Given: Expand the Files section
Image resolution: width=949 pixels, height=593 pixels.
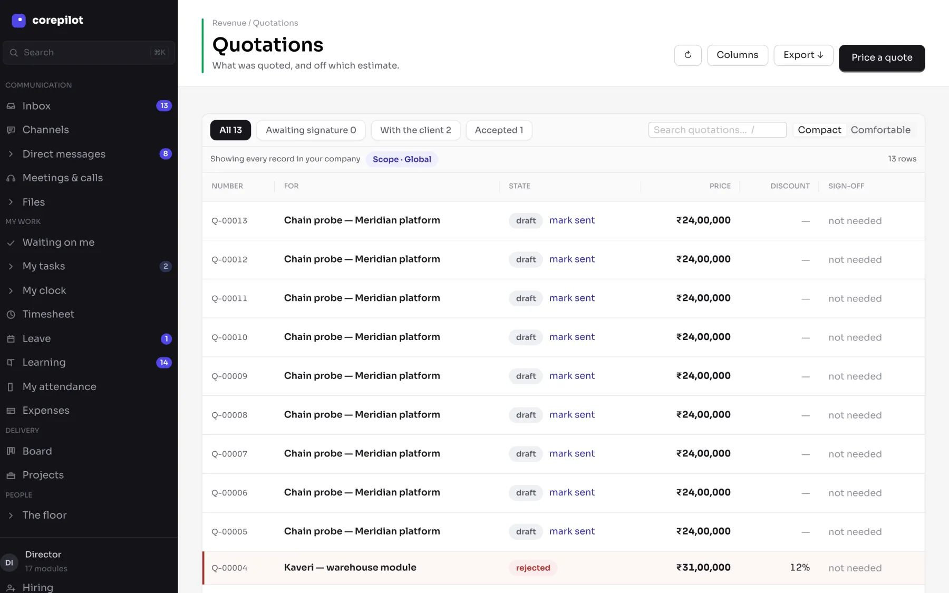Looking at the screenshot, I should tap(11, 202).
